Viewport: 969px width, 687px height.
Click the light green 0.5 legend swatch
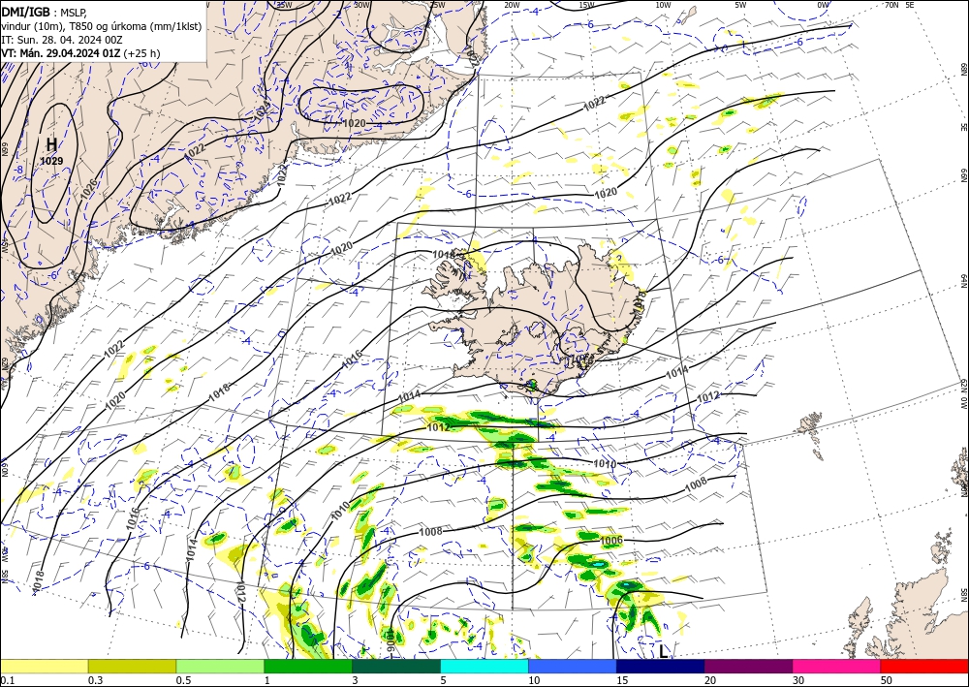(220, 666)
